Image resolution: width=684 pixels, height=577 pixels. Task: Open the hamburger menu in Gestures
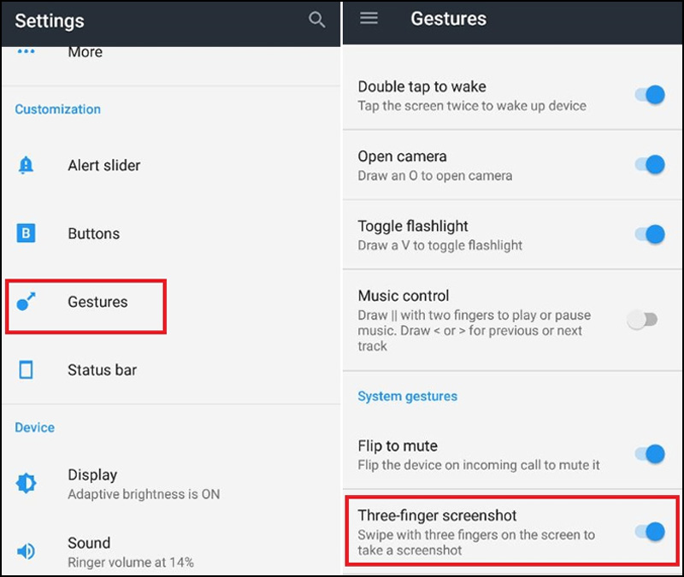[369, 18]
